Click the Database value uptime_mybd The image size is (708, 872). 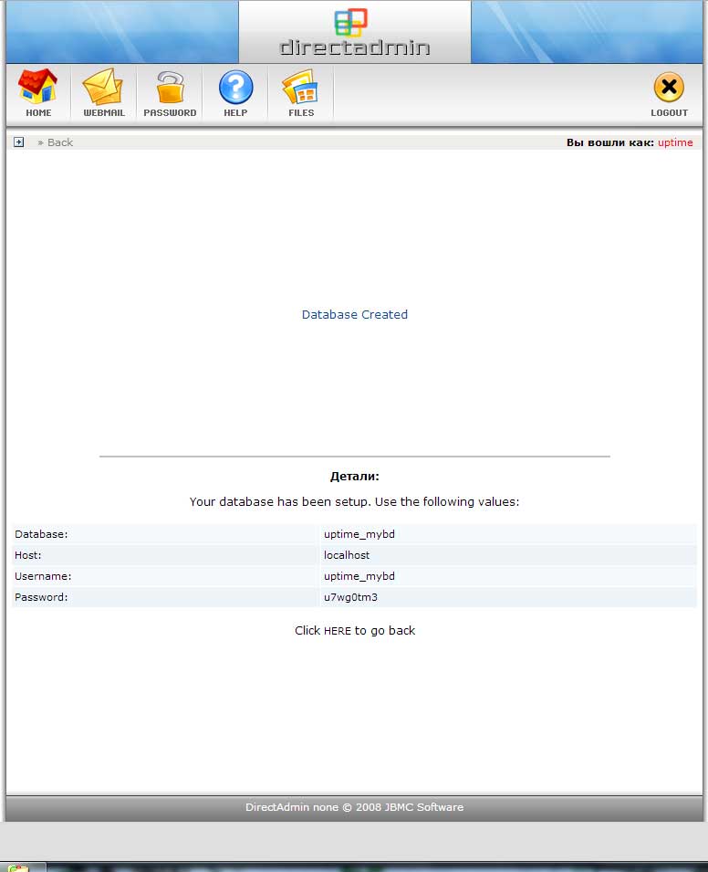tap(359, 534)
